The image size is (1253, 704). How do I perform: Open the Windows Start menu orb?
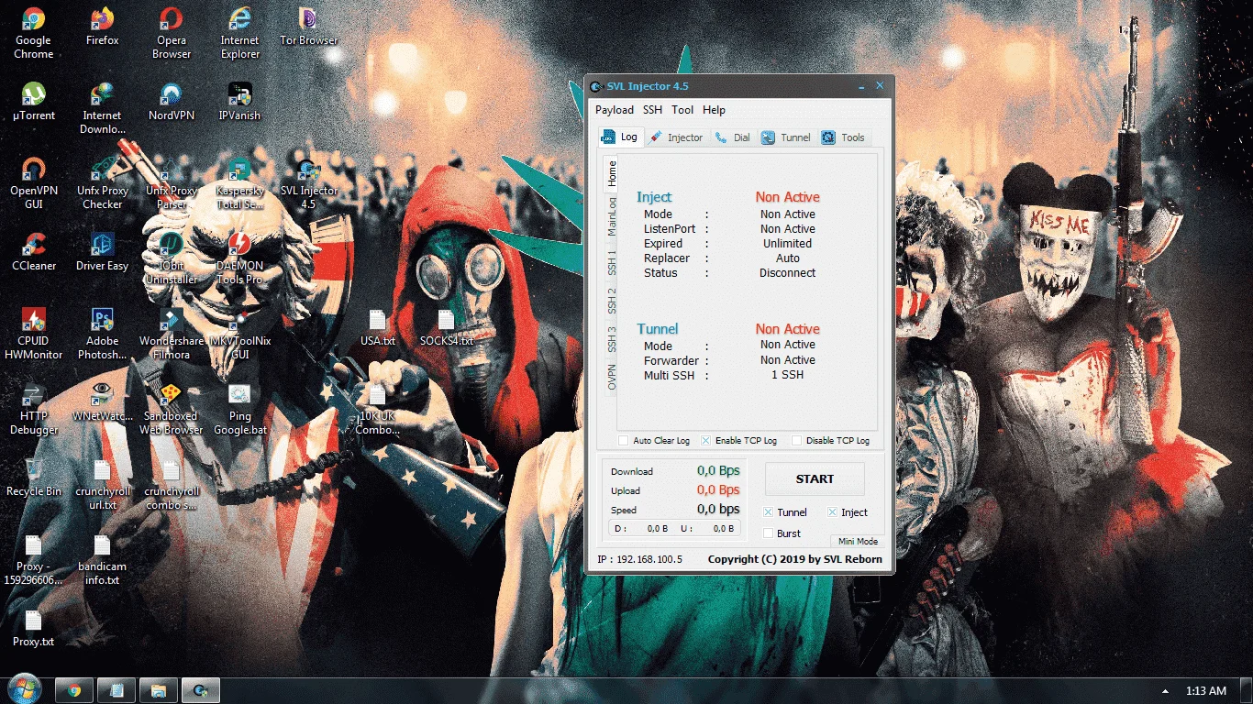(x=24, y=689)
